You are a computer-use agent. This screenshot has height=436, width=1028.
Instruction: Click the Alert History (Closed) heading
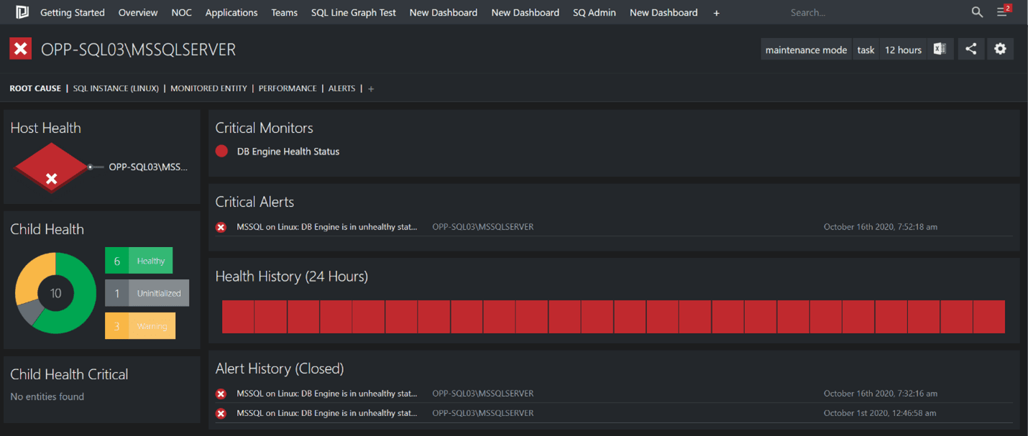click(x=280, y=368)
